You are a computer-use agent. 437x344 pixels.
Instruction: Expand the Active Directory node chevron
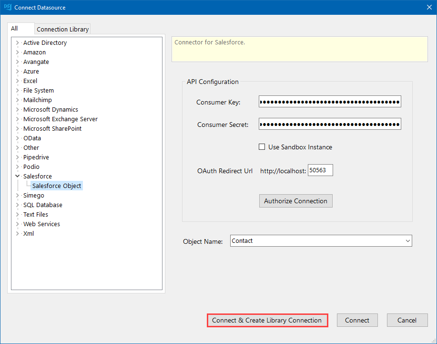(x=17, y=42)
